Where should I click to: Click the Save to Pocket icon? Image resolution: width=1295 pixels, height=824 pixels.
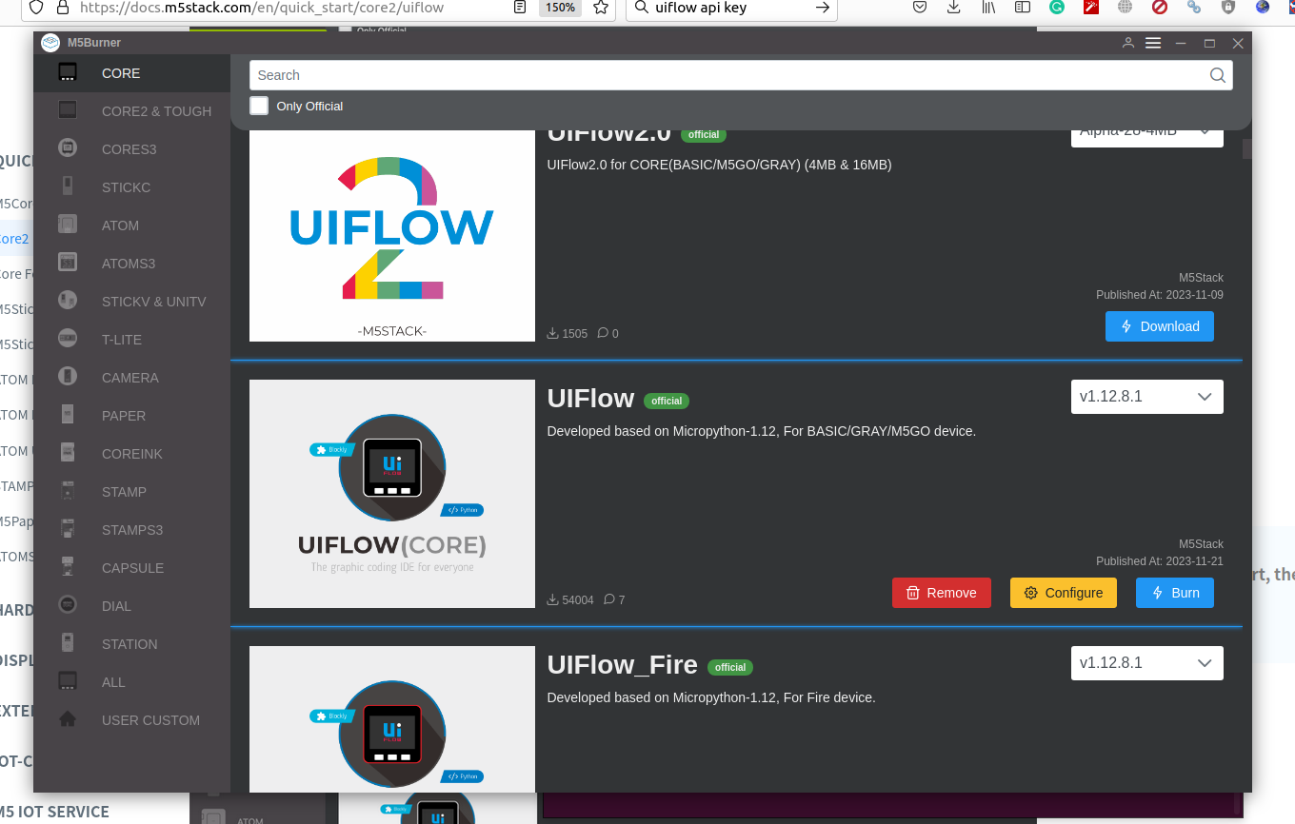(920, 8)
